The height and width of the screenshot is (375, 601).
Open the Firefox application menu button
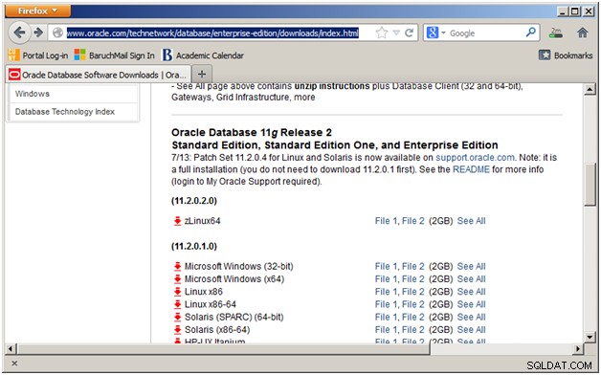click(37, 11)
